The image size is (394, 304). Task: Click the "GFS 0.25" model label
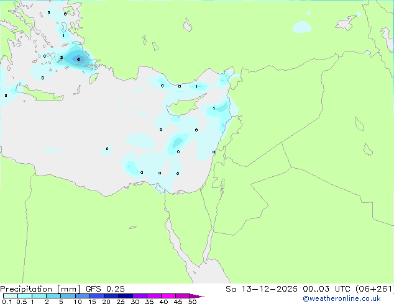pyautogui.click(x=105, y=289)
